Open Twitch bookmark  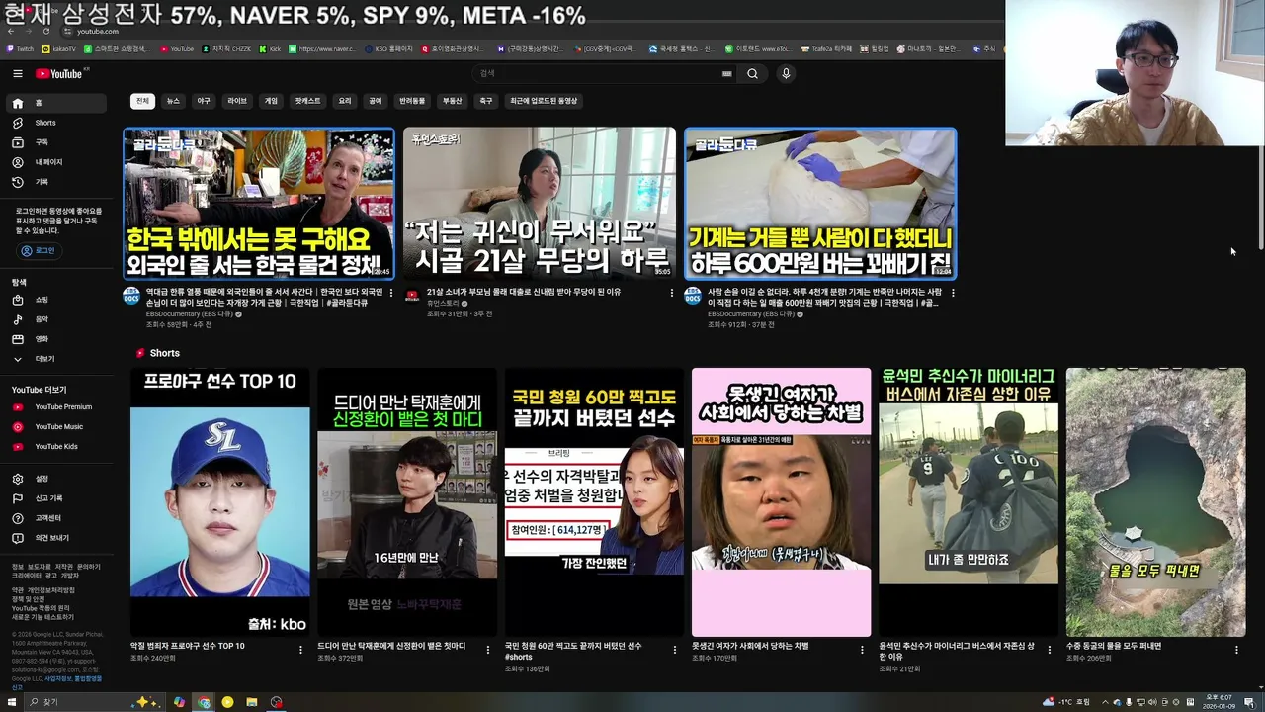[x=20, y=48]
